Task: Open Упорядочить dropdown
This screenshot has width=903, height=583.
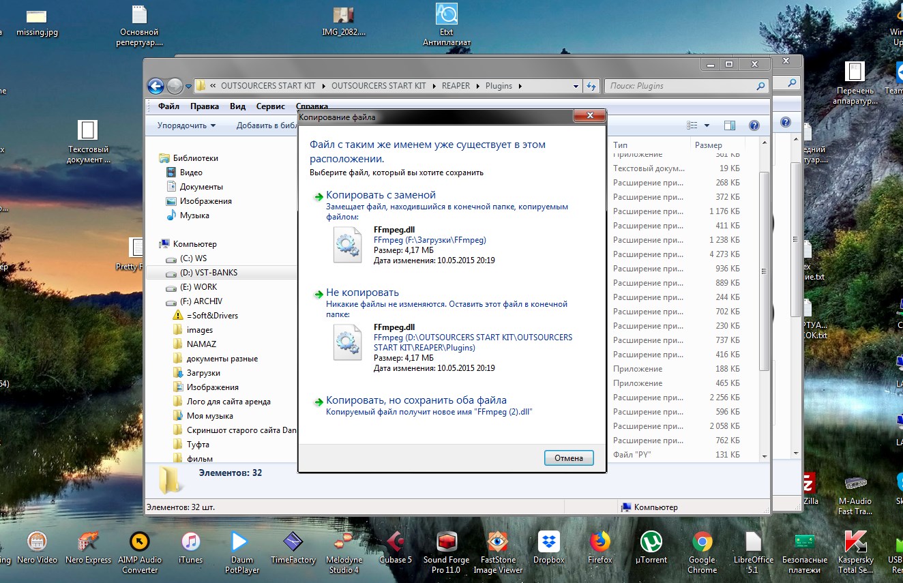Action: pyautogui.click(x=186, y=125)
